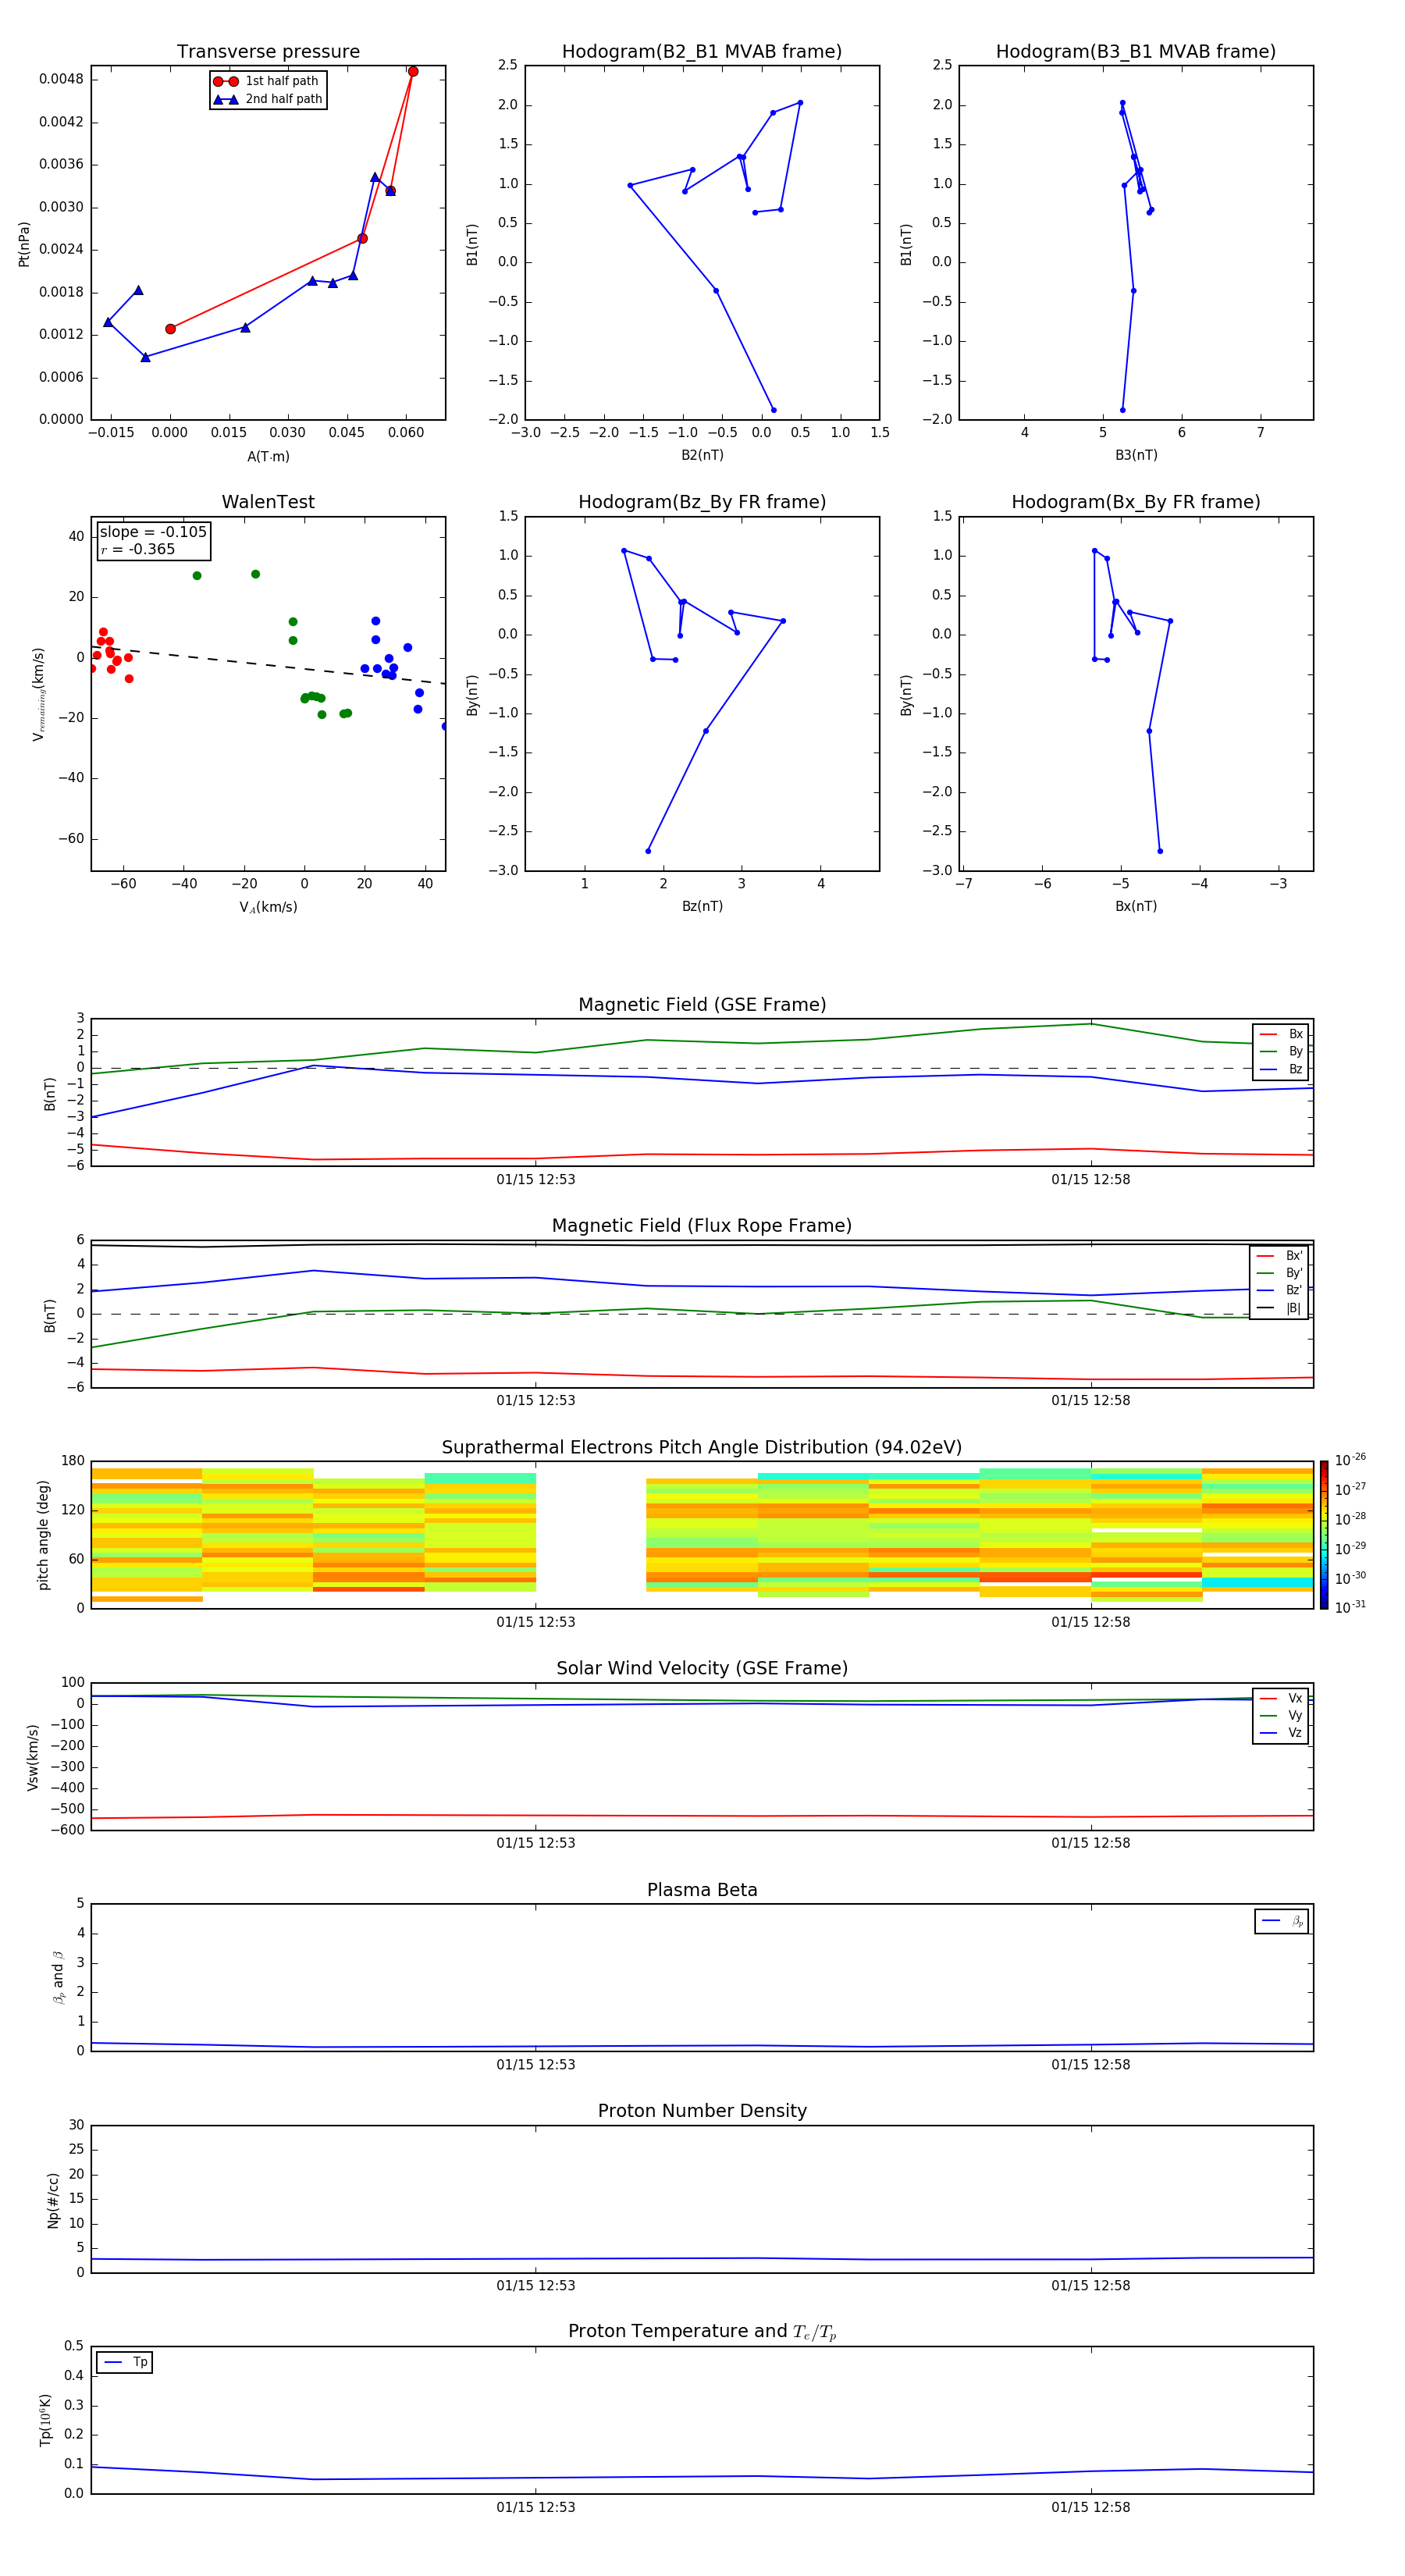Viewport: 1405px width, 2576px height.
Task: Click the "Tp(10⁶K)" y-axis label
Action: pyautogui.click(x=46, y=2420)
